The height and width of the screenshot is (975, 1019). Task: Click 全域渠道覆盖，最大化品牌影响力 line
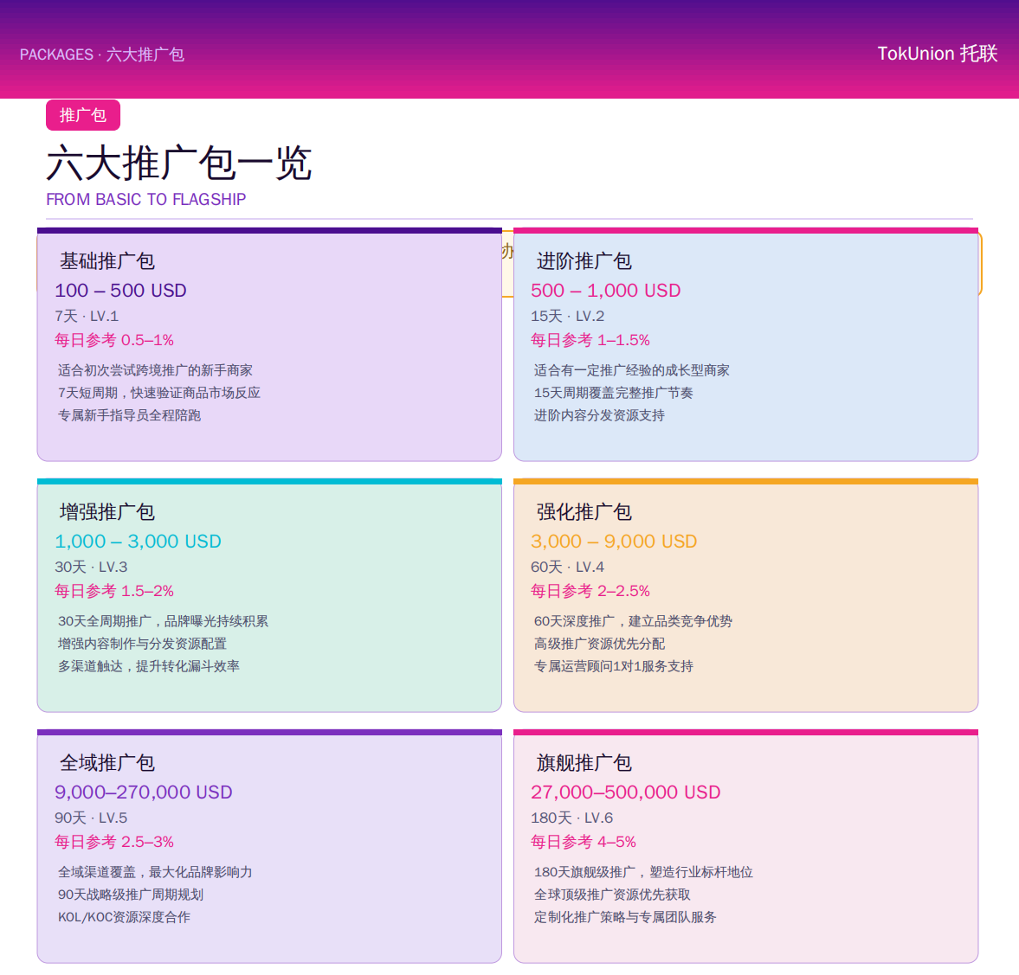click(x=155, y=872)
